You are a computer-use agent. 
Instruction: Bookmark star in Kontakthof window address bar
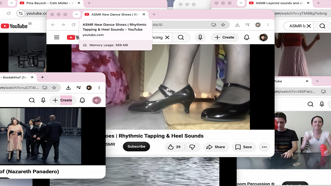pyautogui.click(x=54, y=88)
